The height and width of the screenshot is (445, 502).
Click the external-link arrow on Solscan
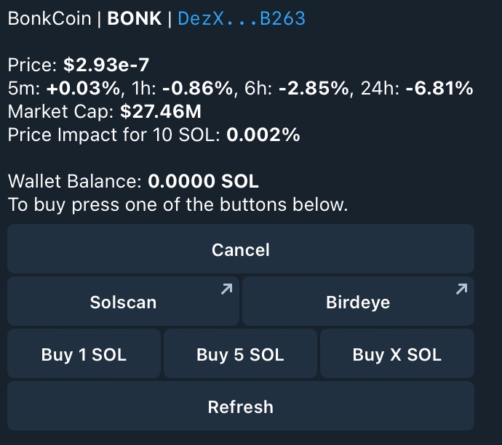[x=226, y=289]
